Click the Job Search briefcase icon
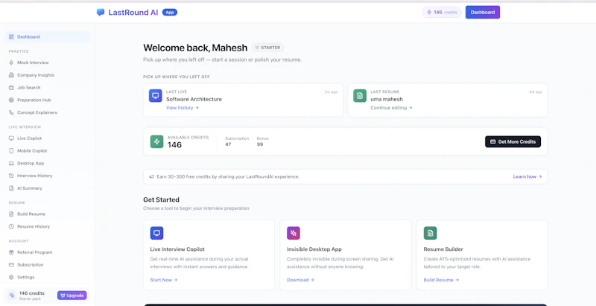 (11, 88)
